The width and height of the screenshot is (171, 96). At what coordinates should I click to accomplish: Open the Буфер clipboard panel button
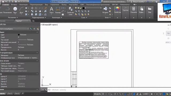pos(142,10)
